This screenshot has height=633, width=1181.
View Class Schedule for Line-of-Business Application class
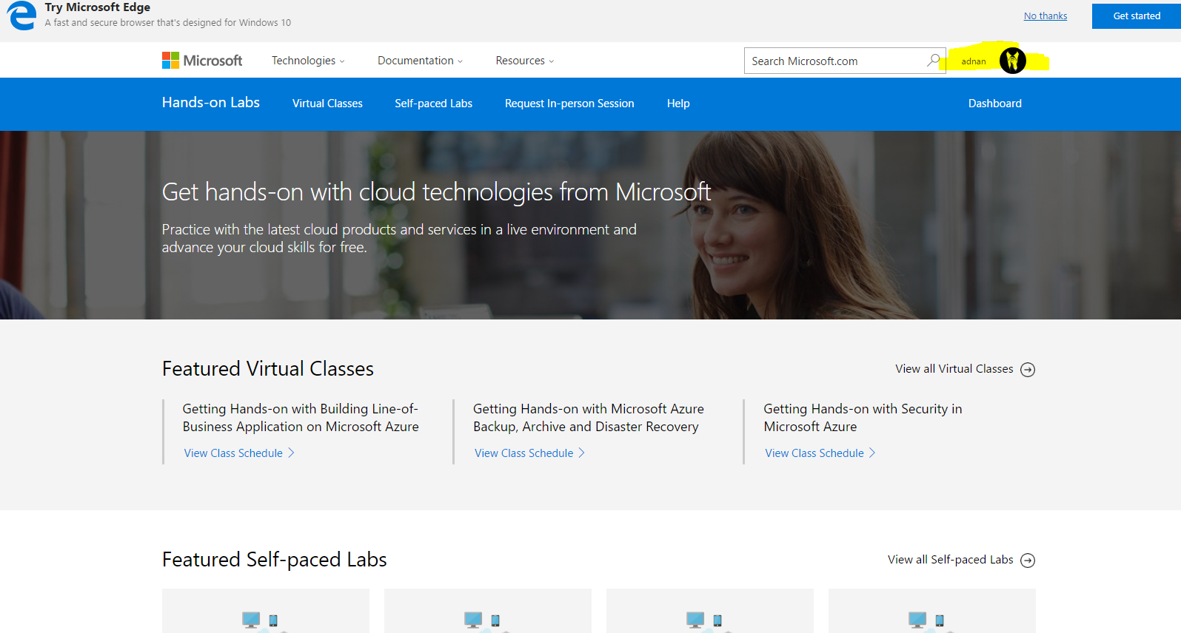[x=233, y=453]
